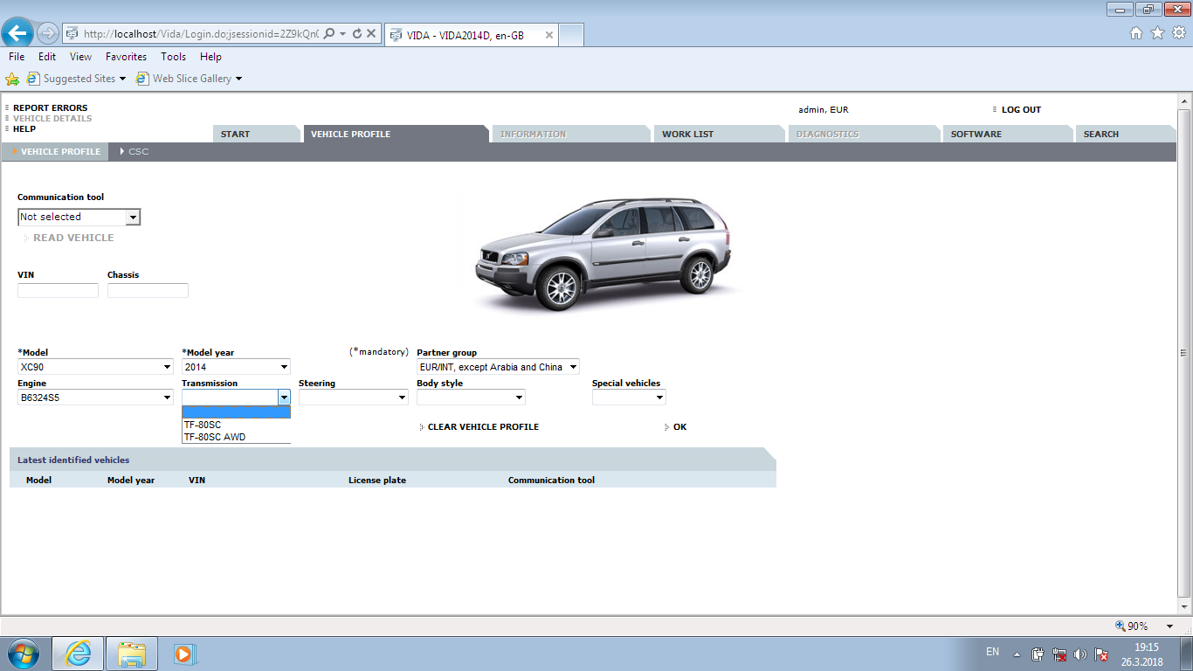
Task: Go back with the browser Back arrow
Action: [x=18, y=34]
